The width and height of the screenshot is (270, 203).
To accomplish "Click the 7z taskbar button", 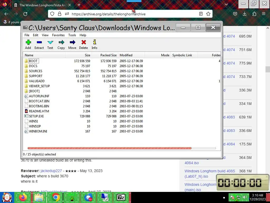I will 121,197.
